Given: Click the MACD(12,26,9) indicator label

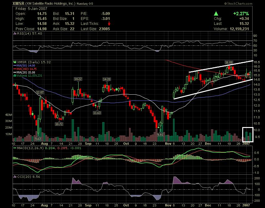Looking at the screenshot, I should click(30, 148).
